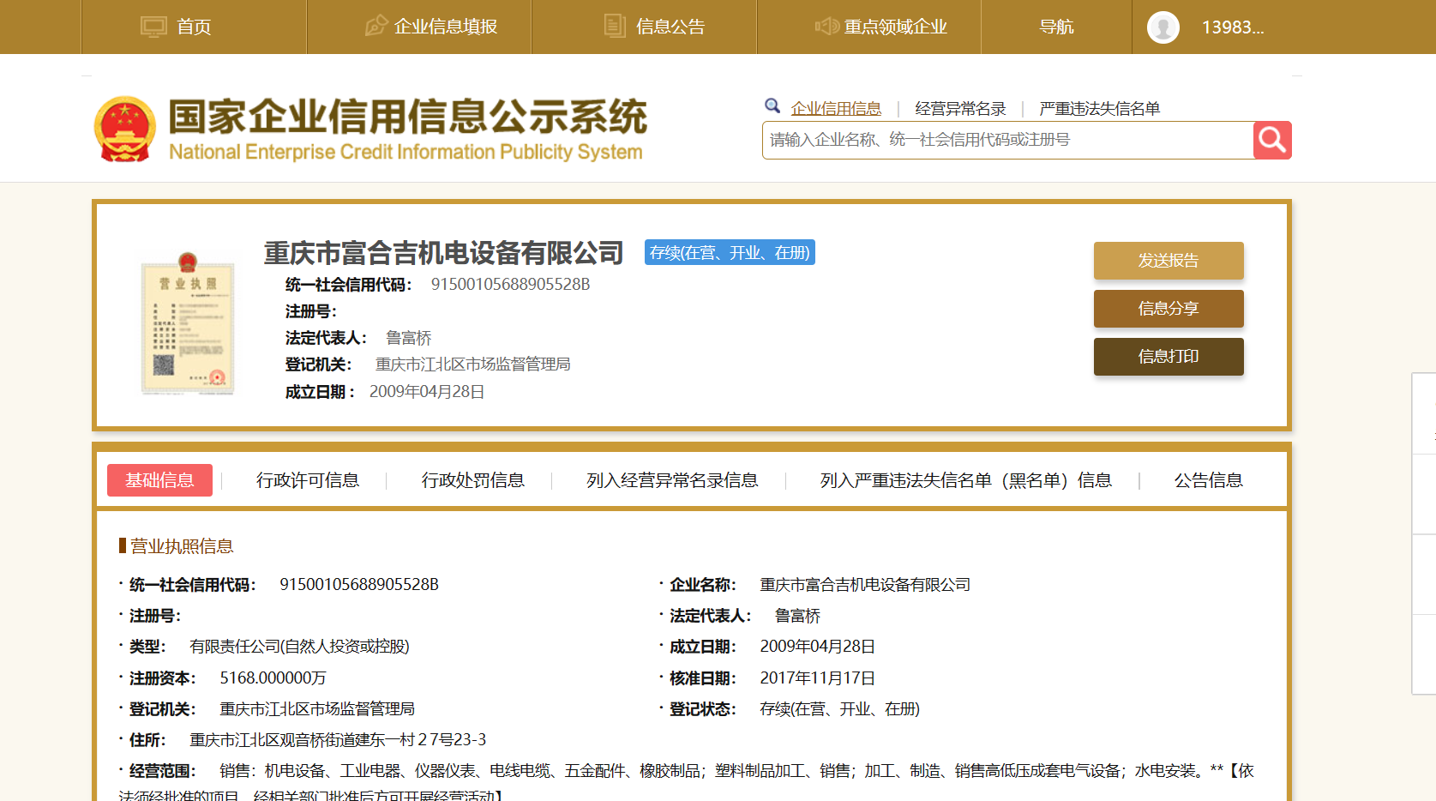The height and width of the screenshot is (801, 1436).
Task: Click the document icon beside 信息公告
Action: (x=615, y=26)
